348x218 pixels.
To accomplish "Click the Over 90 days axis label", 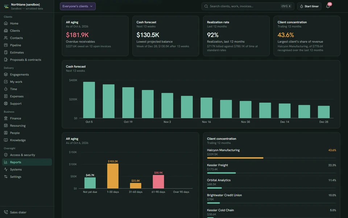I will point(181,192).
